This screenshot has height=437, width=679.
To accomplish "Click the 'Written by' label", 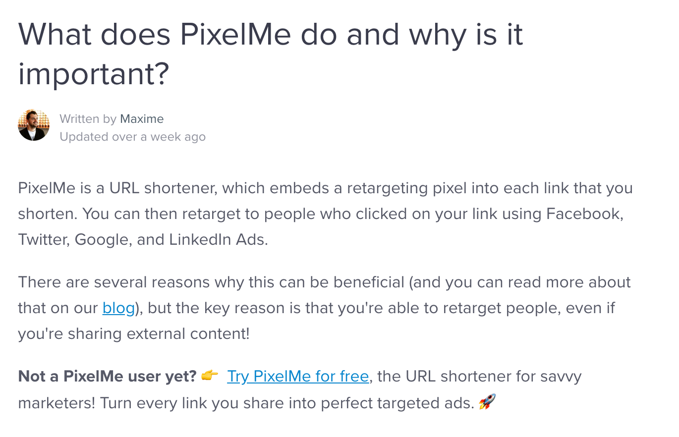I will (88, 119).
